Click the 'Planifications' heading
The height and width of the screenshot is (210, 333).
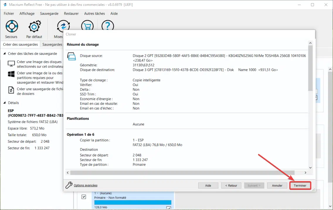click(78, 119)
